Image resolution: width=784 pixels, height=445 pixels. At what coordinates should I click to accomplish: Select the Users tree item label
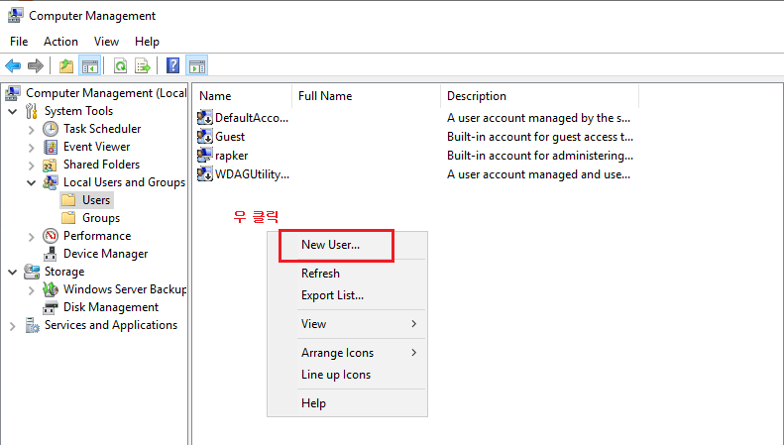[96, 200]
